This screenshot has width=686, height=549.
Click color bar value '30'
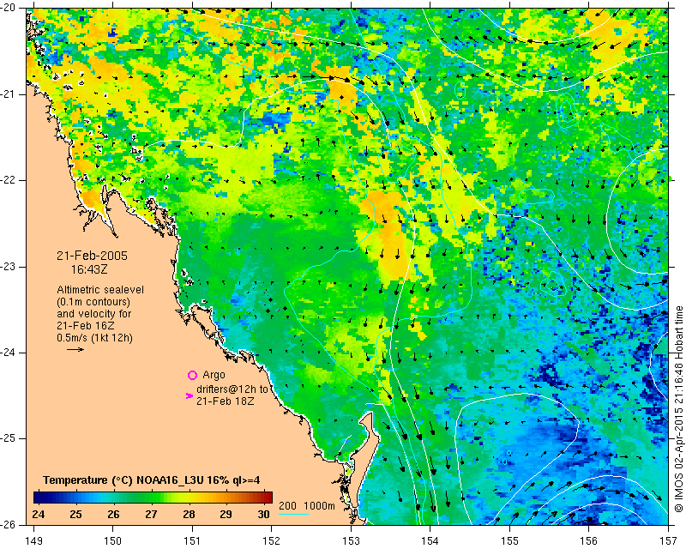point(263,514)
